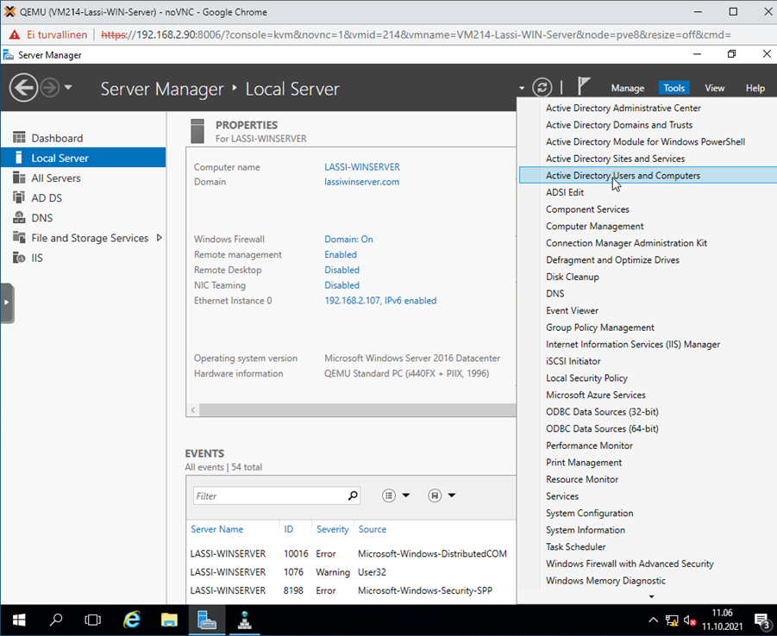Show hidden system tray icons

click(653, 620)
